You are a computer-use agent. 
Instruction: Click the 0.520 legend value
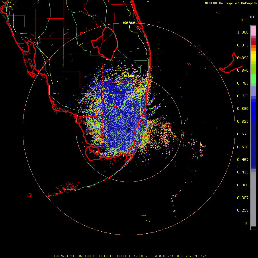(x=243, y=147)
